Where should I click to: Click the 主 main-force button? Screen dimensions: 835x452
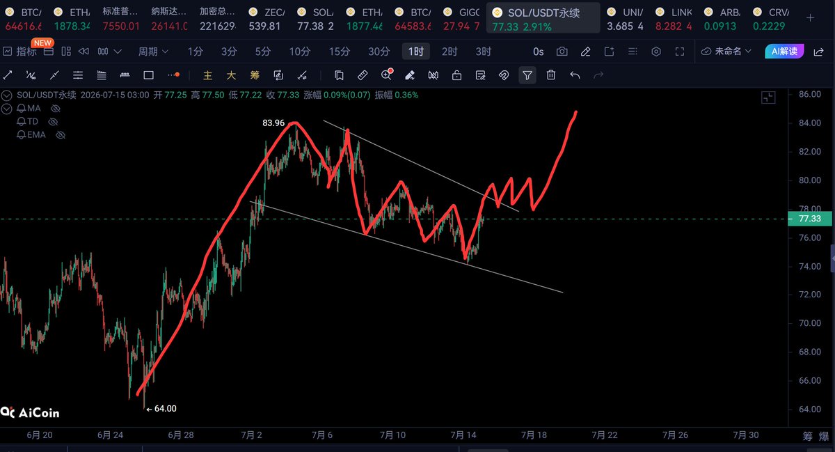click(207, 75)
